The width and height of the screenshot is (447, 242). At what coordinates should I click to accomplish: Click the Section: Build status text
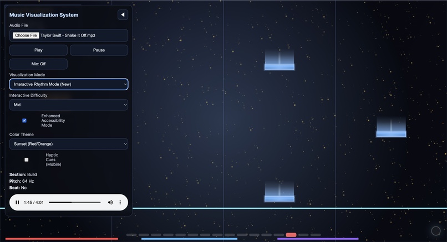pos(23,174)
